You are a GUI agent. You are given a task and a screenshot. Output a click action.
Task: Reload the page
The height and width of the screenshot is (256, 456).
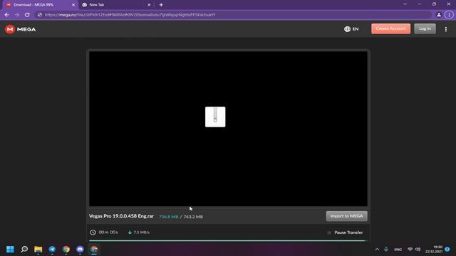click(x=27, y=14)
